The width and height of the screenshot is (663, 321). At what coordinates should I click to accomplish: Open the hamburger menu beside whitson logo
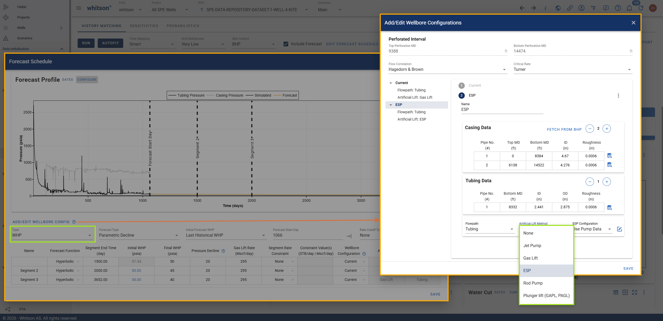[78, 8]
